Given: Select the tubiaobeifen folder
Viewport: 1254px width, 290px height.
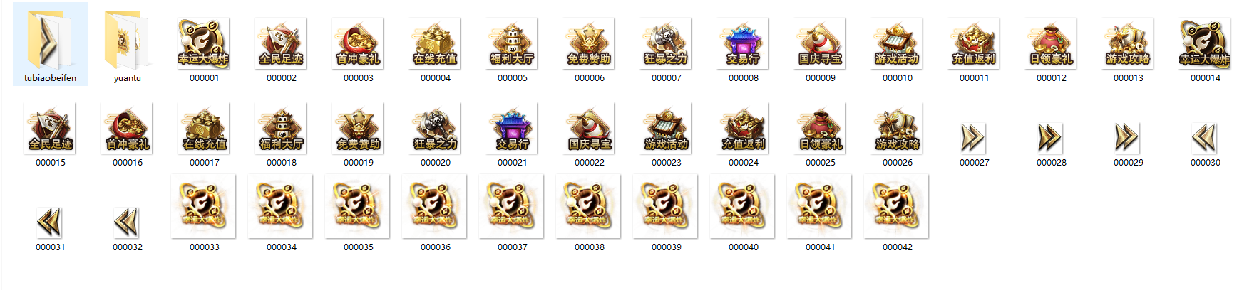Looking at the screenshot, I should point(50,44).
